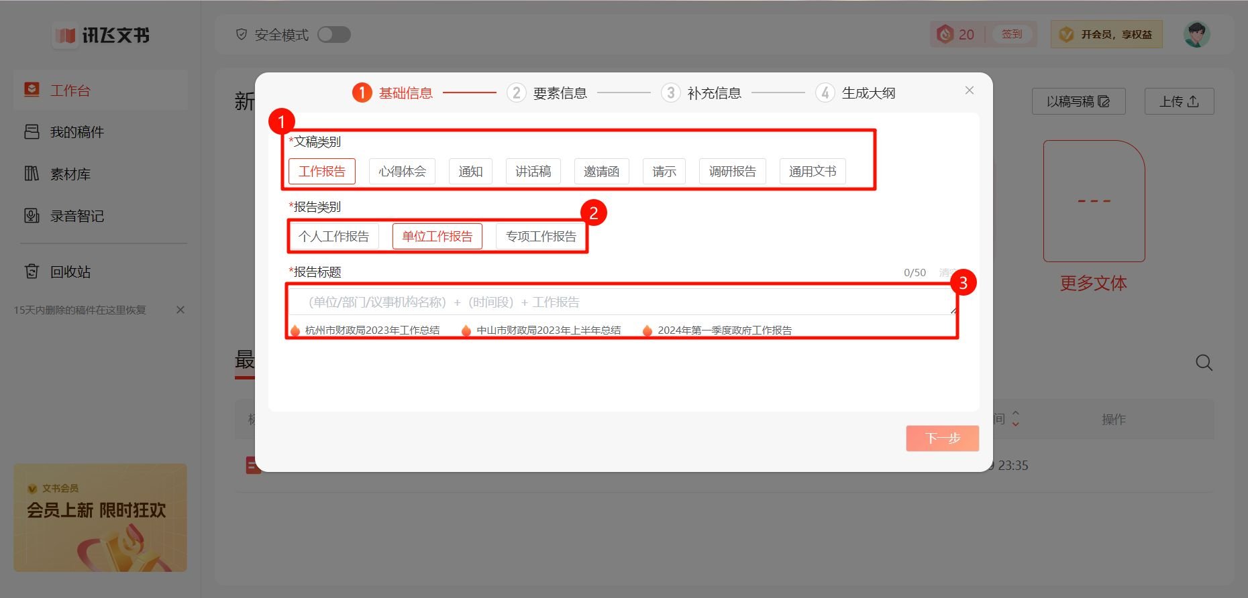Choose 心得体会 document category
Image resolution: width=1248 pixels, height=598 pixels.
[x=402, y=172]
